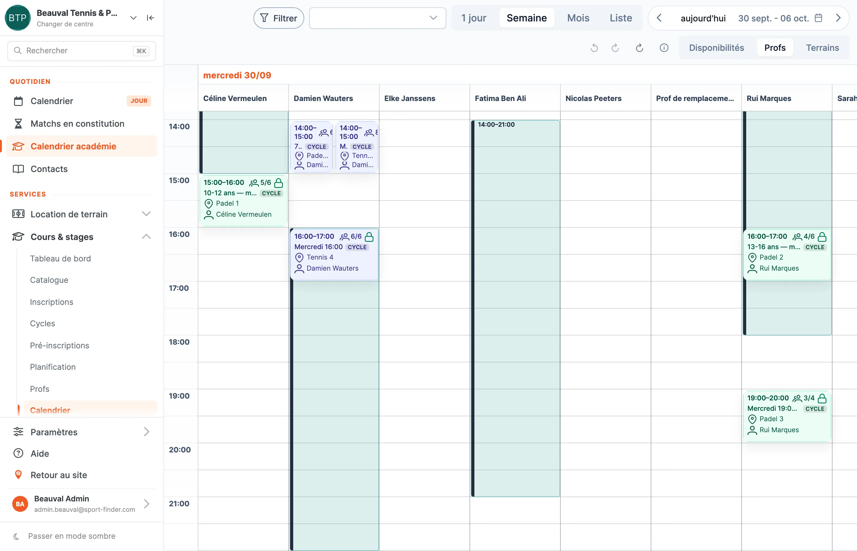Switch to Terrains view

coord(822,47)
